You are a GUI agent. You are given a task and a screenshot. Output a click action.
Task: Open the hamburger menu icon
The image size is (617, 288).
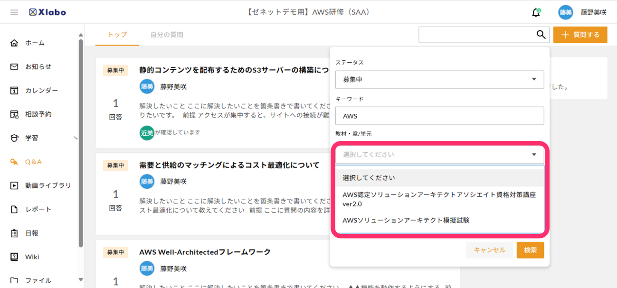(x=14, y=12)
